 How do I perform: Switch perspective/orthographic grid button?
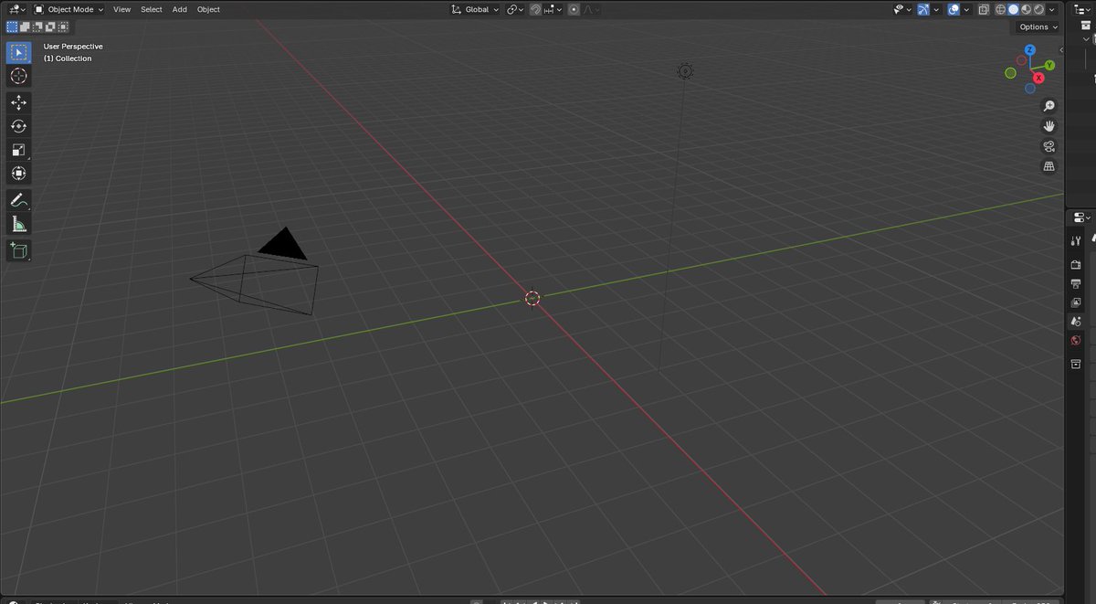1049,166
